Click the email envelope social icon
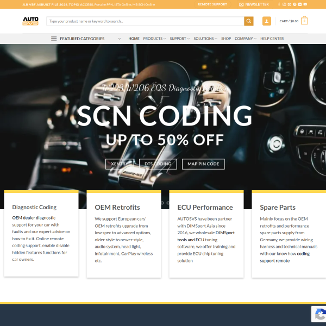This screenshot has height=326, width=326. (x=290, y=4)
